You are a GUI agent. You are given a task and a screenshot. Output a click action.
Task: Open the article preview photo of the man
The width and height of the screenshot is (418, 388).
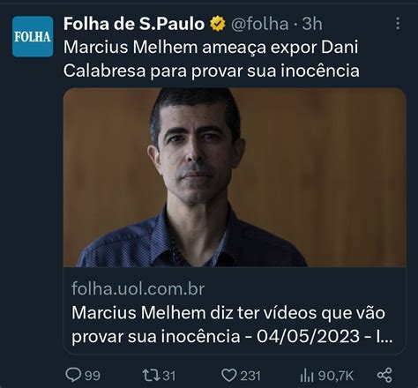[x=235, y=177]
